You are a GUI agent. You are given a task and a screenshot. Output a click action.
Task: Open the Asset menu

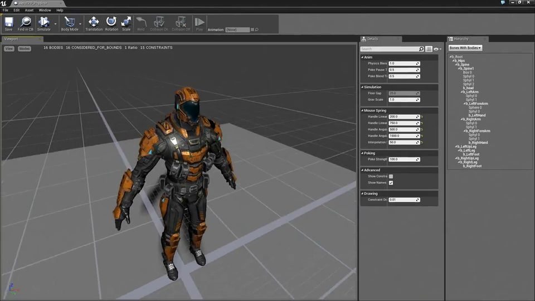click(29, 10)
